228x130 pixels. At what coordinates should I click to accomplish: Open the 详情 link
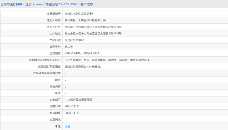point(67,127)
